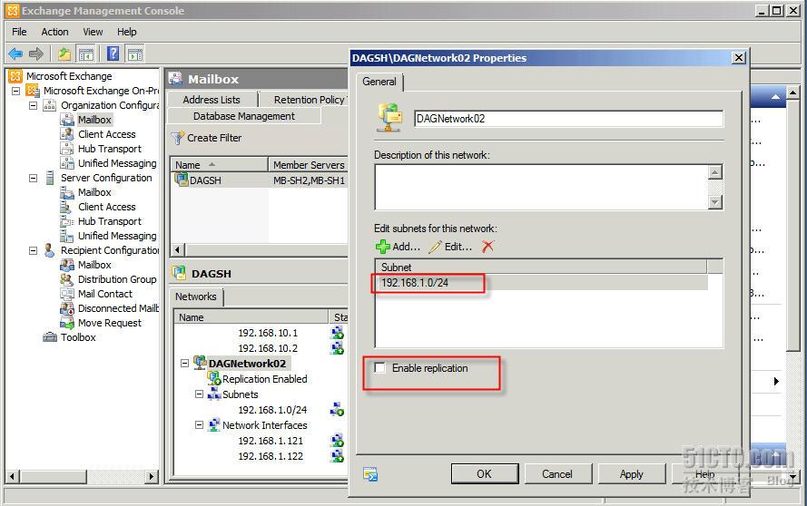Click the Cancel button
Image resolution: width=807 pixels, height=506 pixels.
coord(557,473)
